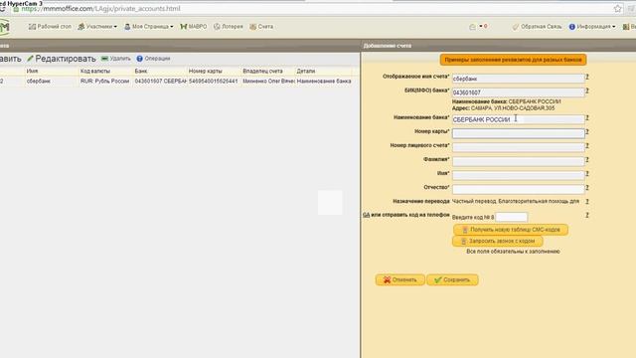Expand the Информация dropdown menu
Screen dimensions: 636x358
click(592, 27)
